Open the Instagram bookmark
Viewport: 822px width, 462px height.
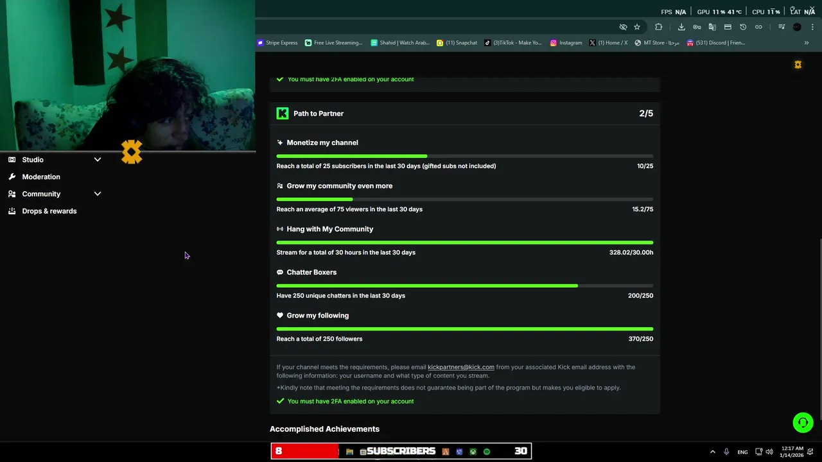[x=566, y=43]
